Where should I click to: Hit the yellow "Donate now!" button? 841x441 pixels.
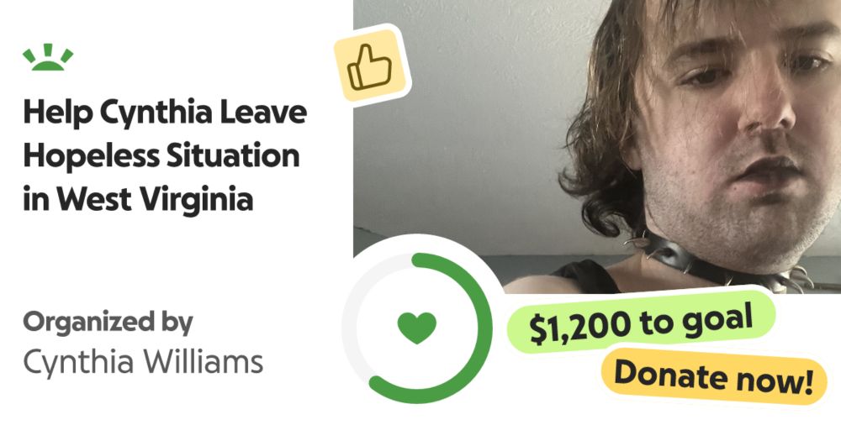tap(713, 376)
